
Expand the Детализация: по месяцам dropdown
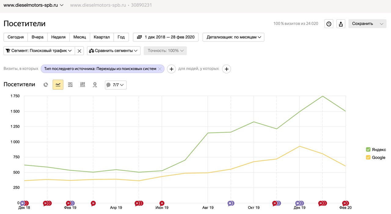233,37
